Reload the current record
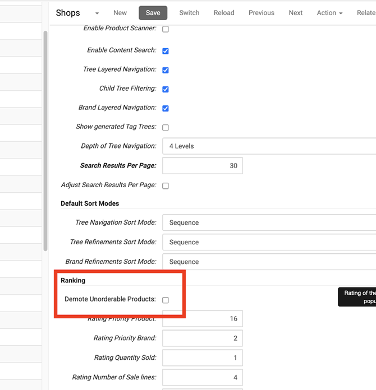This screenshot has width=376, height=390. (x=224, y=13)
